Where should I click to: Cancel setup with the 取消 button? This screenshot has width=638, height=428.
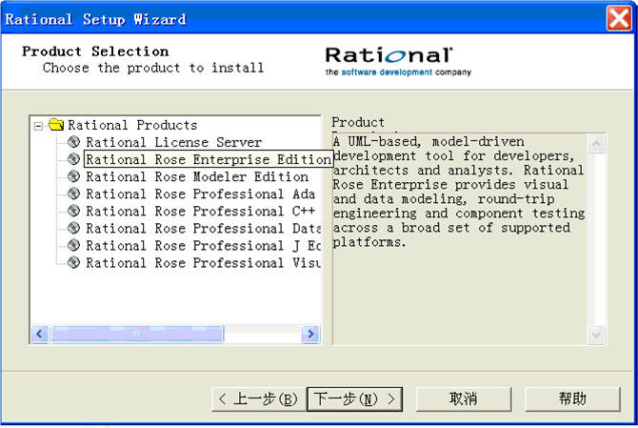click(x=464, y=399)
